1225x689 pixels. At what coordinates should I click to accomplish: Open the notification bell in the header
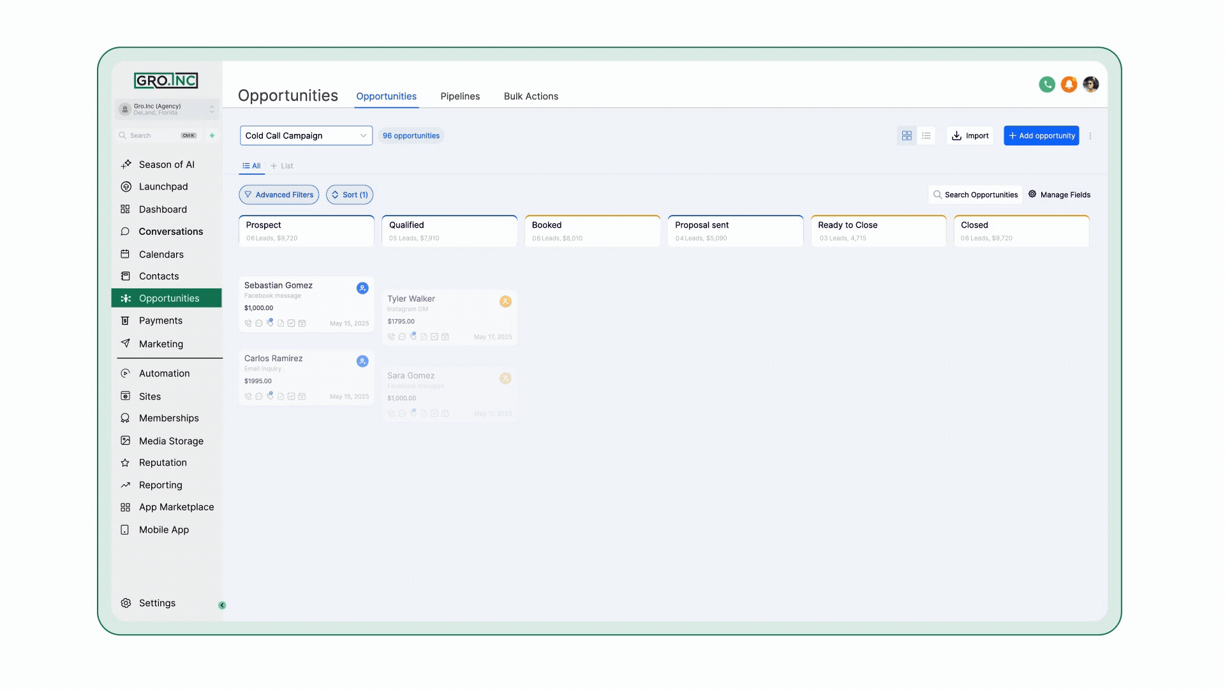tap(1069, 84)
